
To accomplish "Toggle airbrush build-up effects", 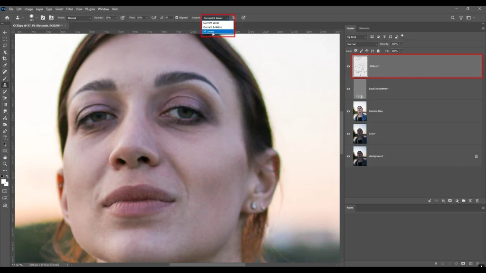I will (154, 18).
